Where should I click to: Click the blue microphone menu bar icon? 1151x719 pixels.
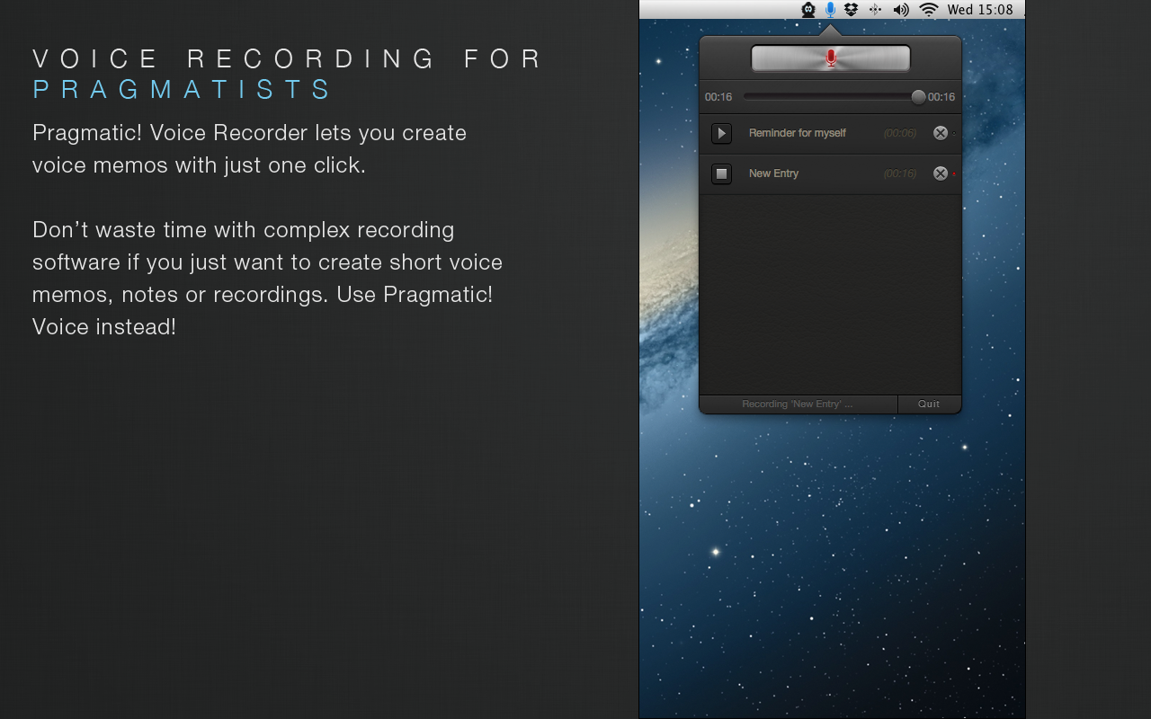pos(830,10)
